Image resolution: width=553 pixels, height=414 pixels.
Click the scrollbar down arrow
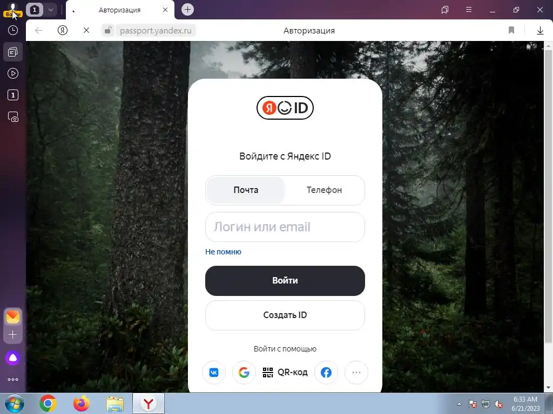(x=548, y=388)
